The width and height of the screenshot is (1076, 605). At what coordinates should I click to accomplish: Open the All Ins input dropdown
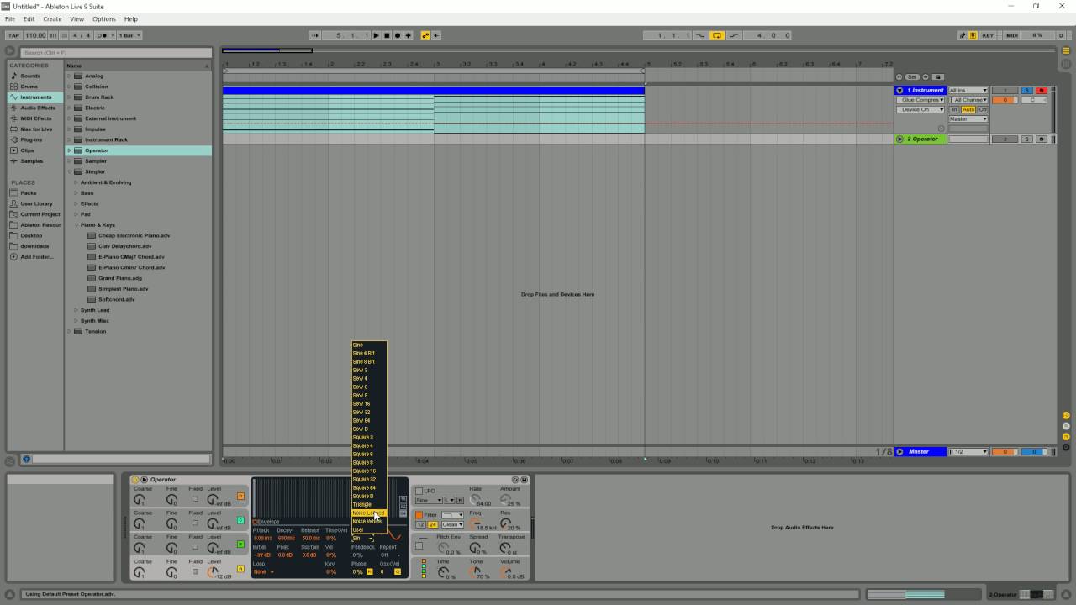tap(968, 90)
